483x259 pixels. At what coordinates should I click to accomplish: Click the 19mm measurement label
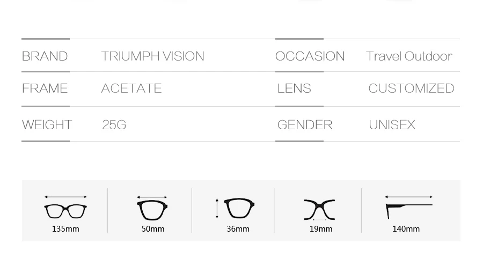coord(321,229)
